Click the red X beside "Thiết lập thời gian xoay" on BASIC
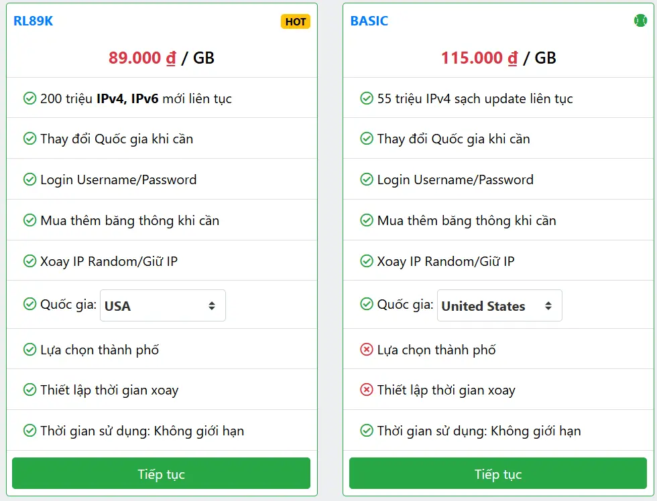 (x=367, y=389)
